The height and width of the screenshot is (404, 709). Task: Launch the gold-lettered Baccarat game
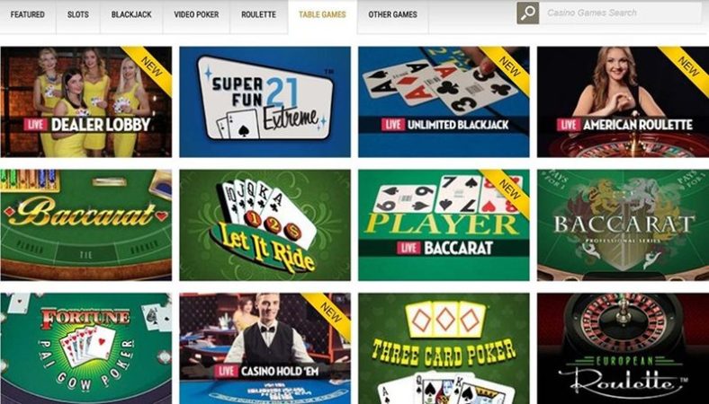[x=85, y=225]
